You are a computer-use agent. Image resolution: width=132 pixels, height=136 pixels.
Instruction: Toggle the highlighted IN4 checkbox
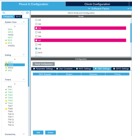(x=36, y=28)
